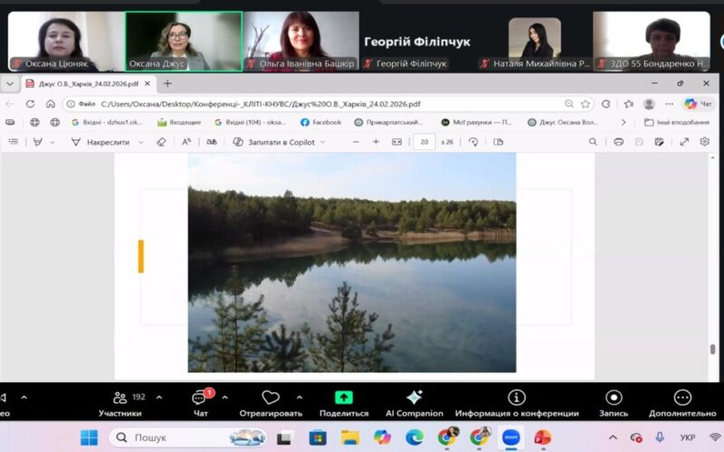Toggle the PDF fit-to-width view
Screen dimensions: 724x452
tap(396, 142)
